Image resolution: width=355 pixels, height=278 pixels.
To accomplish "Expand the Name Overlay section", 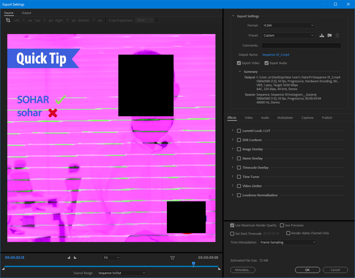I will click(x=232, y=158).
